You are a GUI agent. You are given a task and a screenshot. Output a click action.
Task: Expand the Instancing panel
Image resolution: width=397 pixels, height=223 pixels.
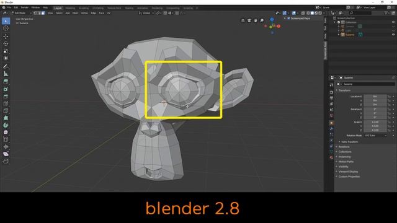[344, 157]
